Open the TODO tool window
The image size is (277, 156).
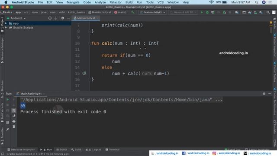coord(61,149)
